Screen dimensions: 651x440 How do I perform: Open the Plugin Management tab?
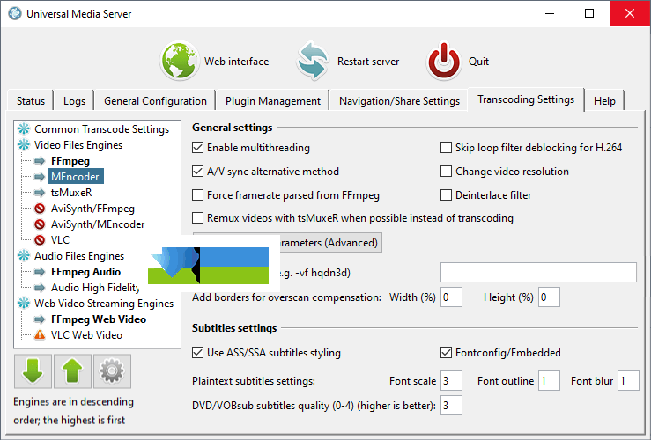coord(273,101)
